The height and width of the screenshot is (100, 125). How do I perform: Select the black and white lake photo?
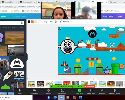click(16, 50)
